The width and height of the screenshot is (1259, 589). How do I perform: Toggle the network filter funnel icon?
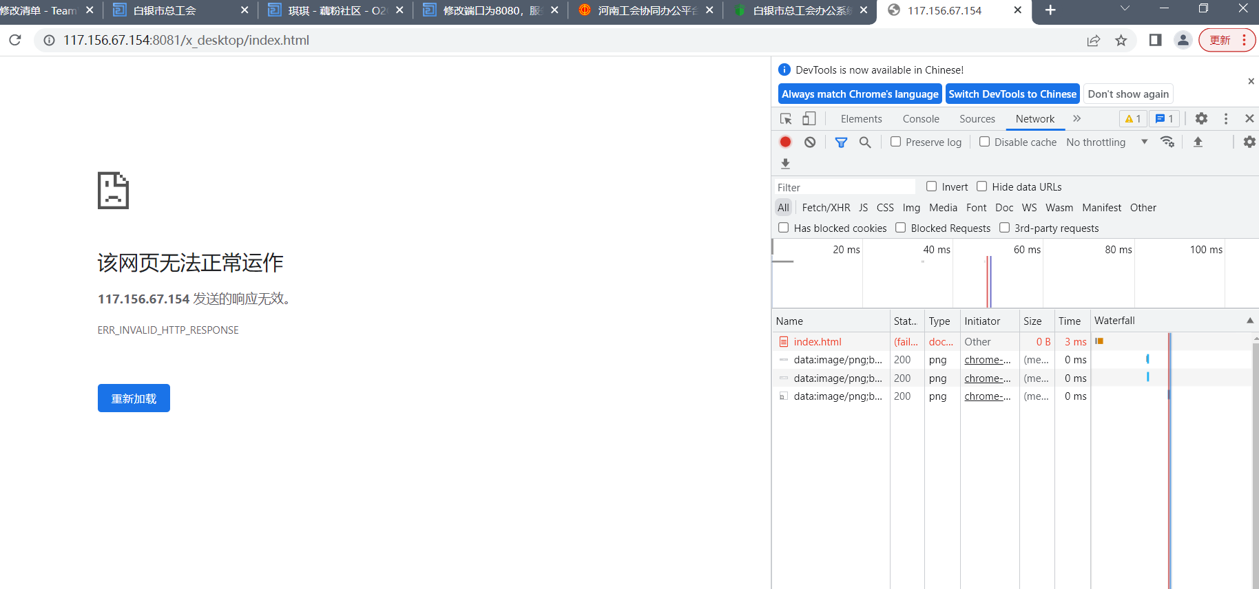click(x=841, y=142)
